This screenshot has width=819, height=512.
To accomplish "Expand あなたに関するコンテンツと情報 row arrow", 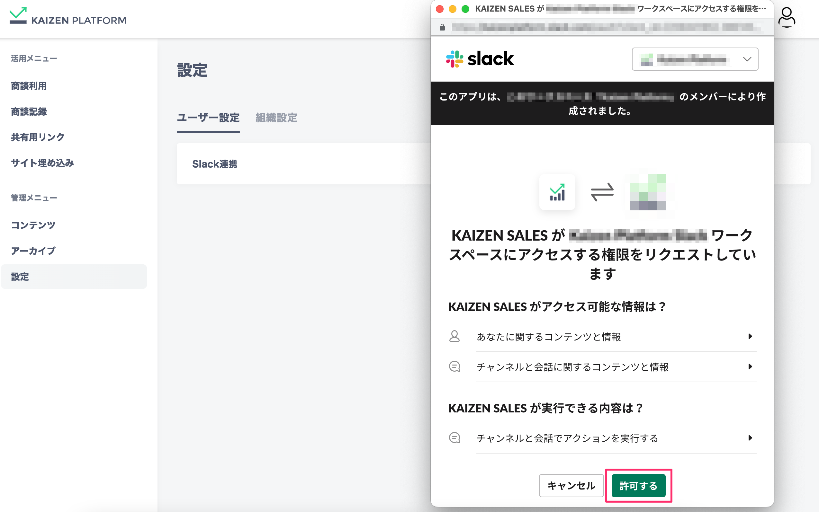I will [x=750, y=336].
